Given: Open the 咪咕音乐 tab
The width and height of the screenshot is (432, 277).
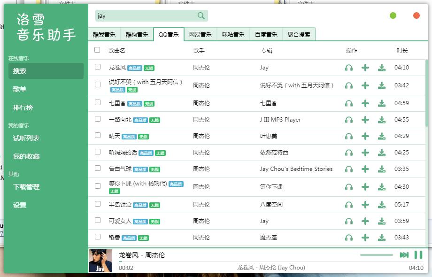Looking at the screenshot, I should (233, 34).
